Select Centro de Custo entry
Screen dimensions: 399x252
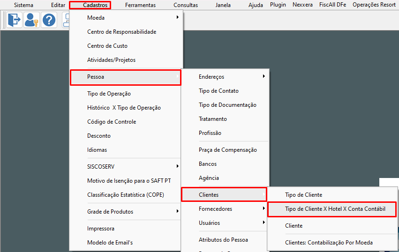click(126, 46)
